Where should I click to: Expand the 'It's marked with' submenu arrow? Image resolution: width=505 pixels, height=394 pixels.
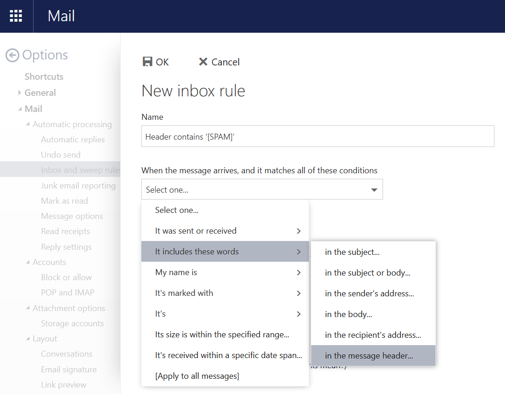(x=299, y=293)
